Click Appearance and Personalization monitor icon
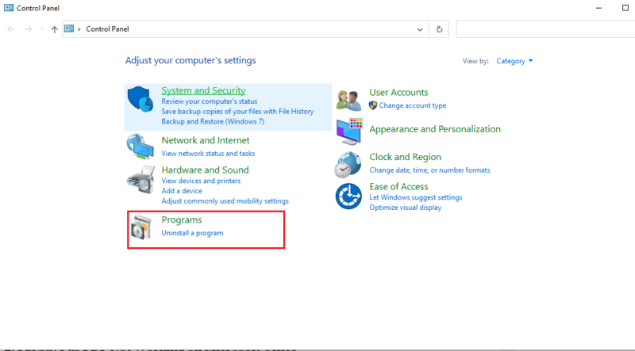The image size is (635, 351). pos(349,132)
